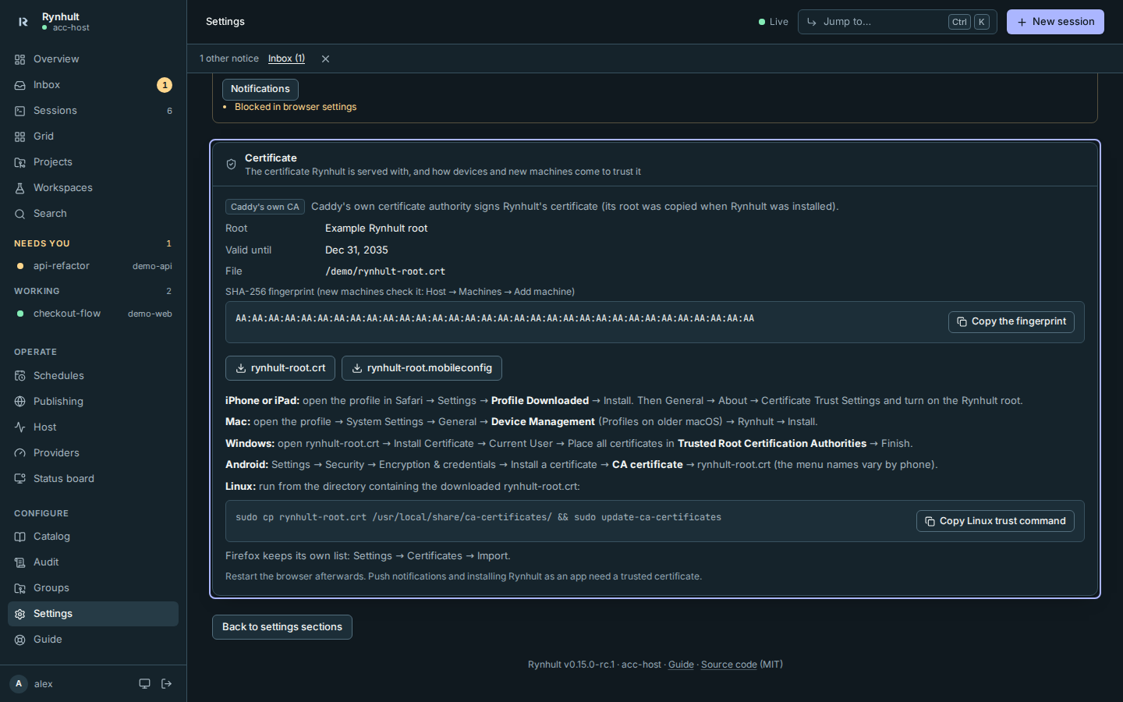
Task: Click the Rynhult logo icon
Action: 23,22
